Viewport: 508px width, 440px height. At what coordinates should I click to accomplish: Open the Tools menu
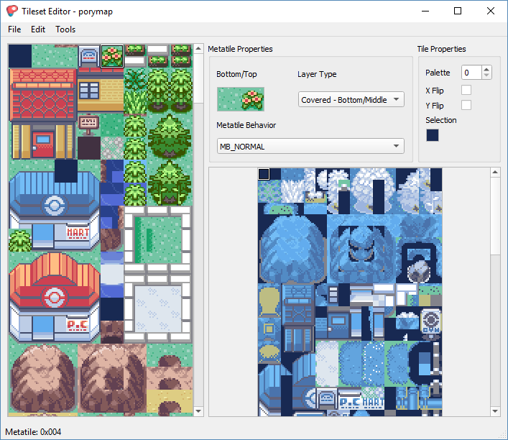pos(65,29)
